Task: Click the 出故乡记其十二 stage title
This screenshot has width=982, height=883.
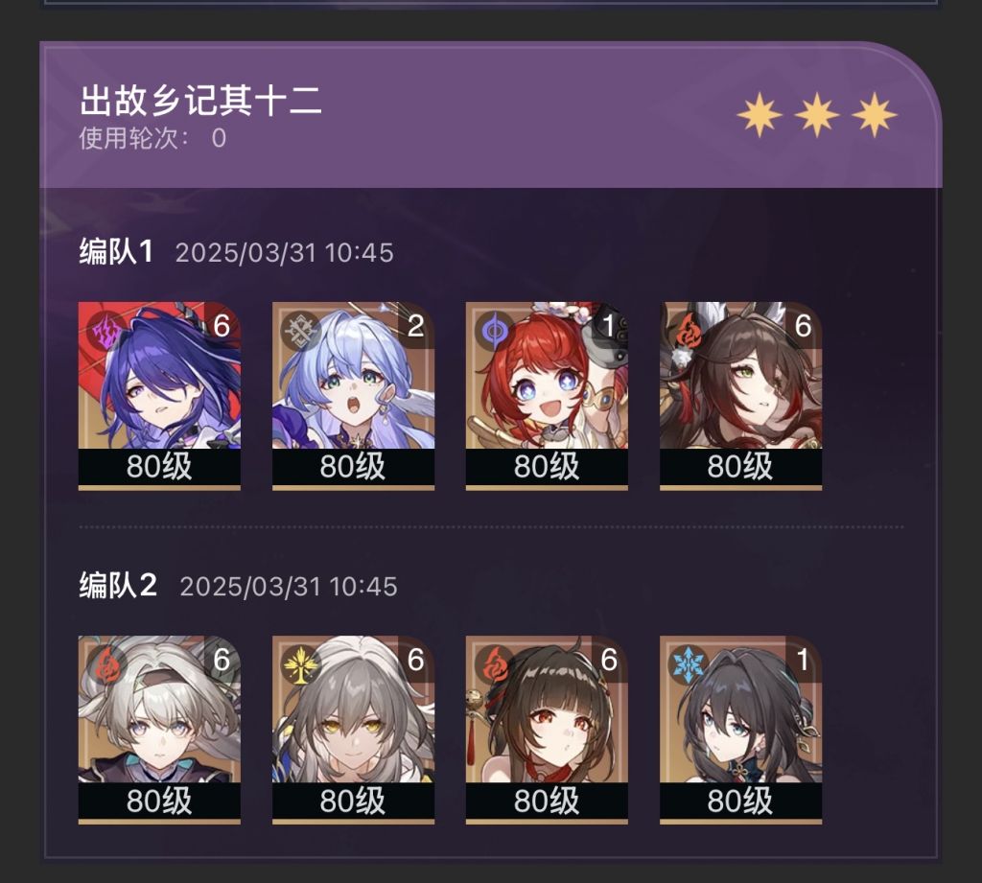Action: pos(200,101)
